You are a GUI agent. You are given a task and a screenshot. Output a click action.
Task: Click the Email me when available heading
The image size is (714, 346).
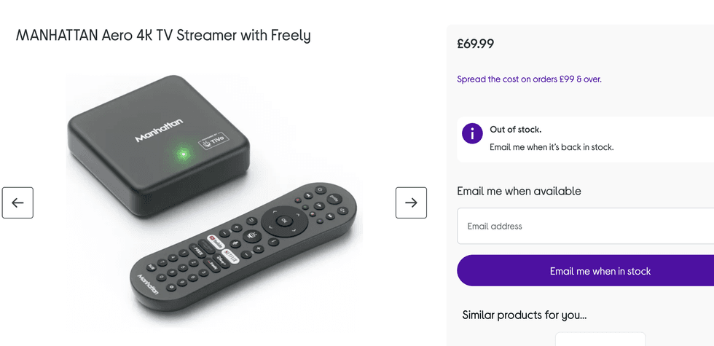[519, 192]
